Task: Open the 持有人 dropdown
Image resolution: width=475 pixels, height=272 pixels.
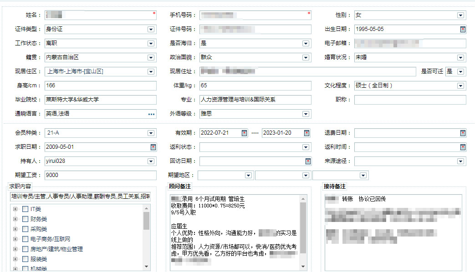Action: tap(151, 161)
